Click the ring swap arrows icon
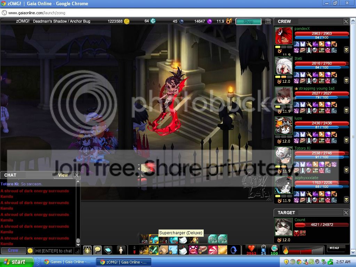The image size is (356, 267). coord(134,250)
